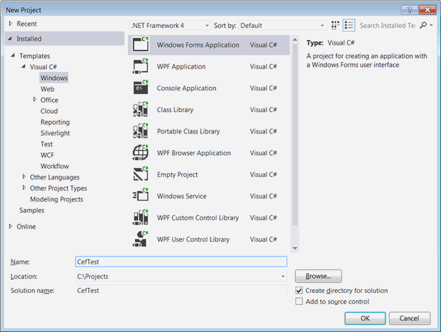Select Silverlight category in tree
The width and height of the screenshot is (441, 332).
pos(55,133)
